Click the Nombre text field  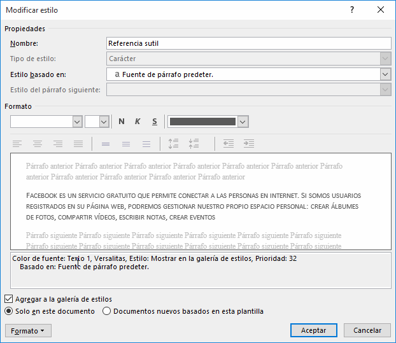coord(248,43)
